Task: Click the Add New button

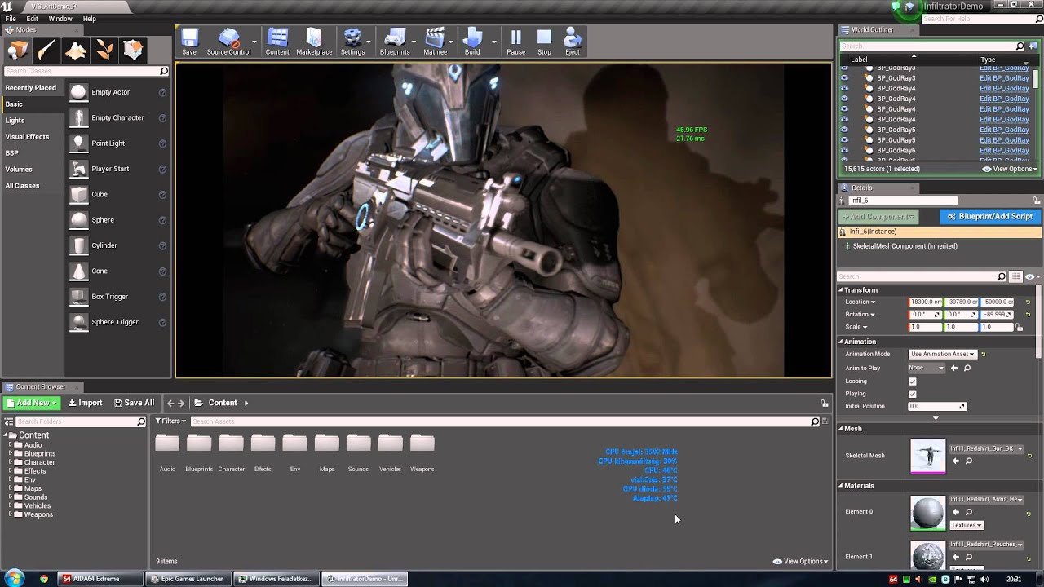Action: point(31,403)
